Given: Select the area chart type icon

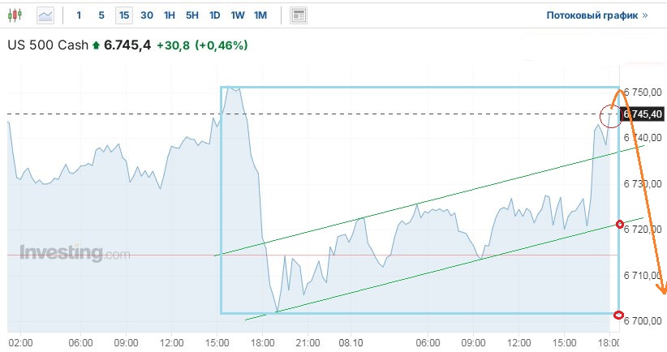Looking at the screenshot, I should (x=45, y=15).
